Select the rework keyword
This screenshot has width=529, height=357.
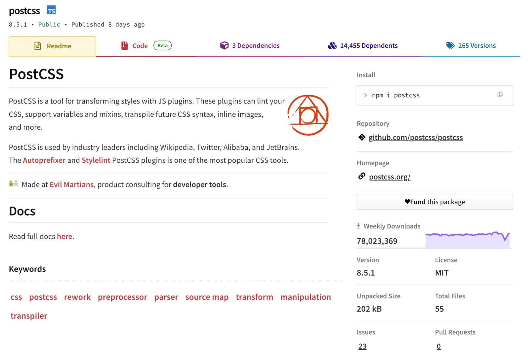coord(77,297)
